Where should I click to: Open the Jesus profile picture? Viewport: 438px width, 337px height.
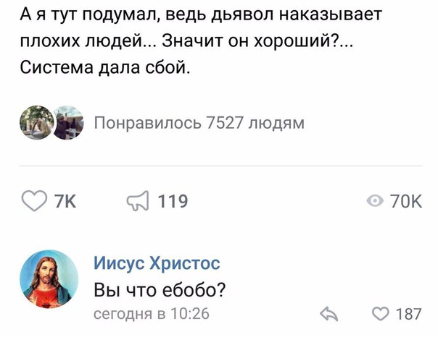(49, 279)
